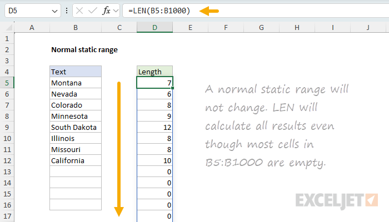The height and width of the screenshot is (222, 389).
Task: Click the cell with length value 12
Action: (154, 127)
